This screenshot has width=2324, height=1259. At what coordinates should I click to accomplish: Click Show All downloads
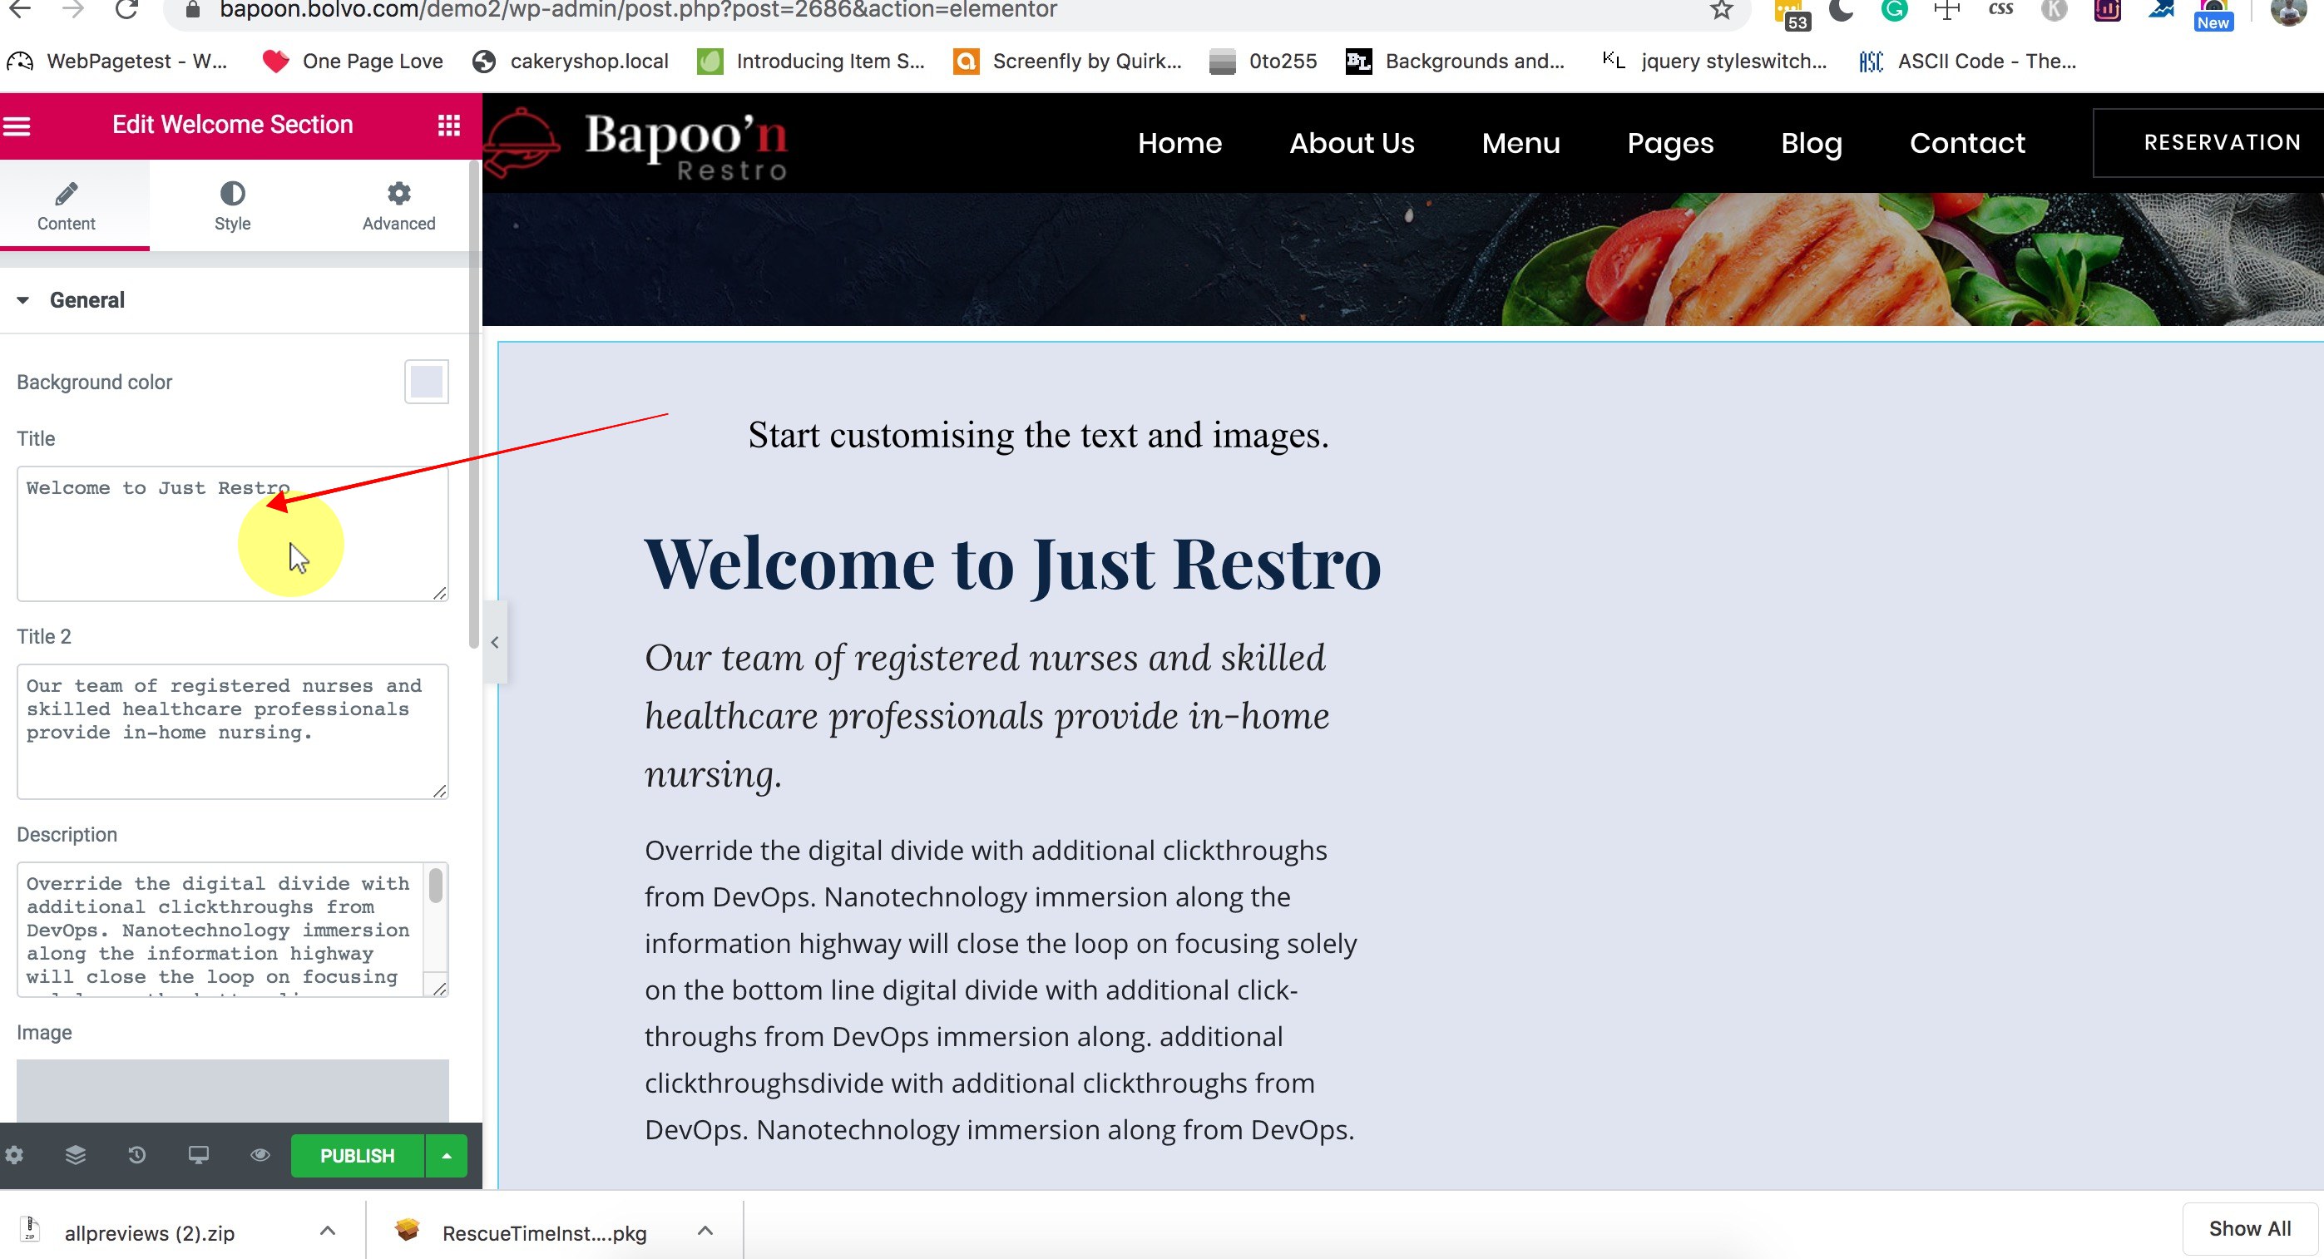pos(2248,1228)
